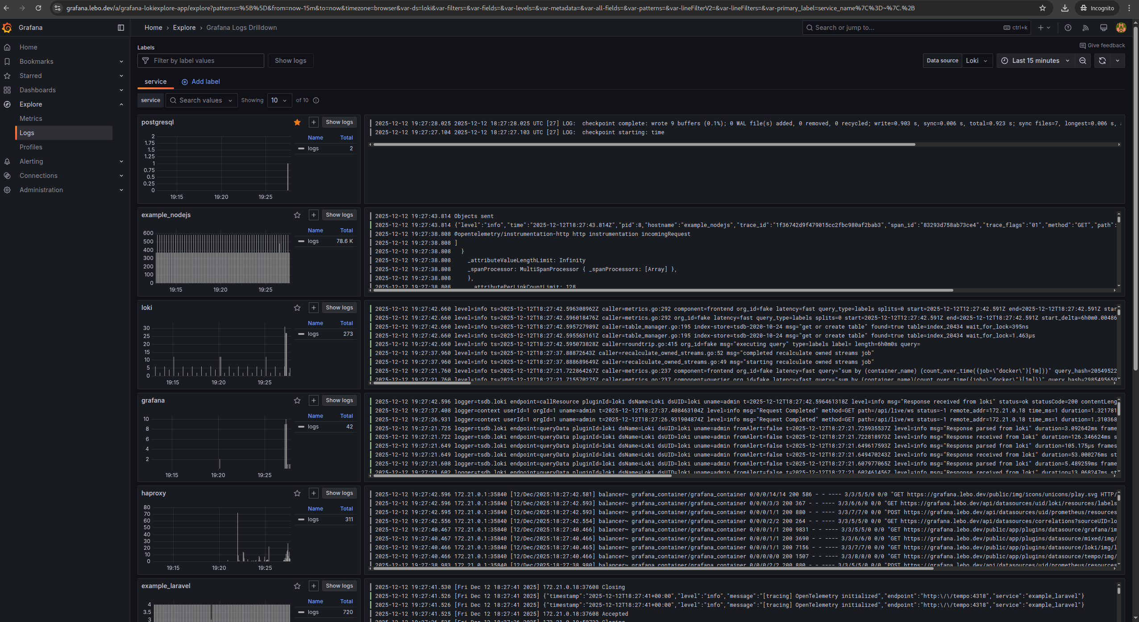Collapse navigation with the sidebar toggle icon
Viewport: 1139px width, 622px height.
coord(121,27)
